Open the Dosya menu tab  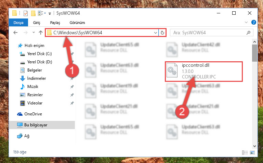(18, 23)
